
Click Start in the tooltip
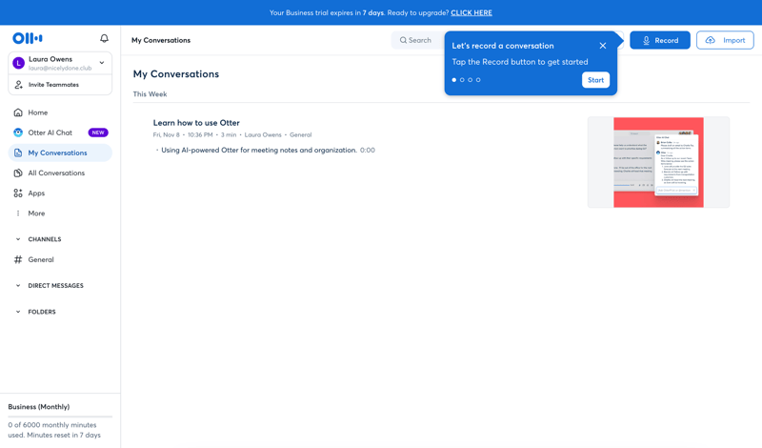tap(595, 80)
